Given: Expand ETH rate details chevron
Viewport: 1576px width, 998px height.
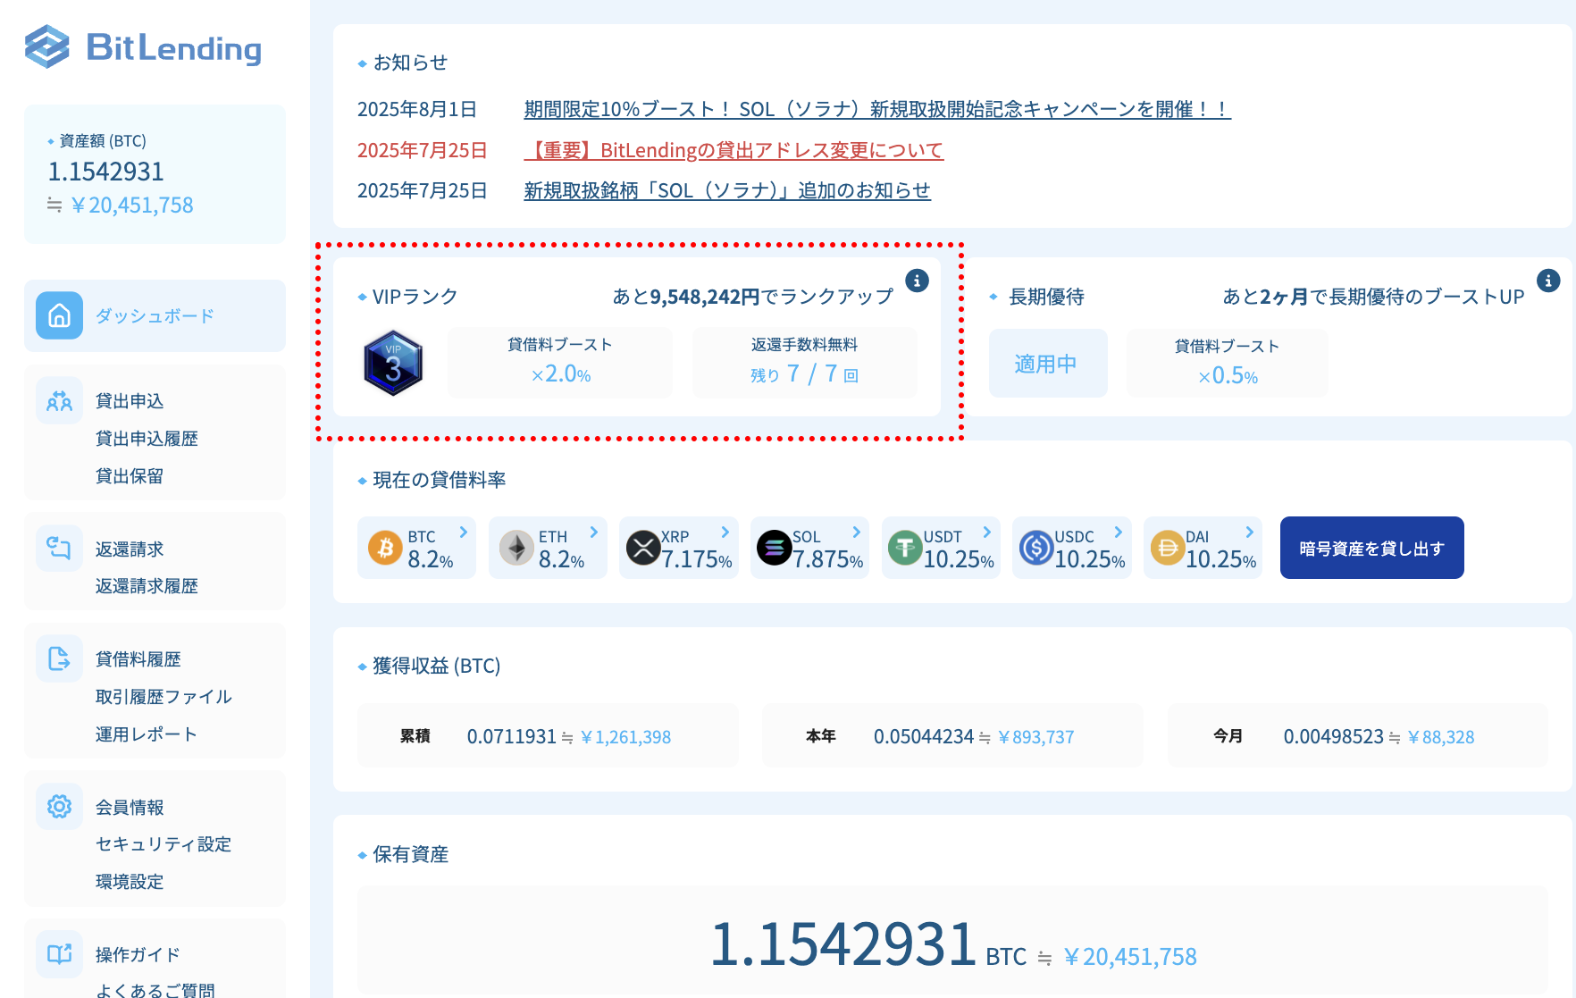Looking at the screenshot, I should [594, 532].
